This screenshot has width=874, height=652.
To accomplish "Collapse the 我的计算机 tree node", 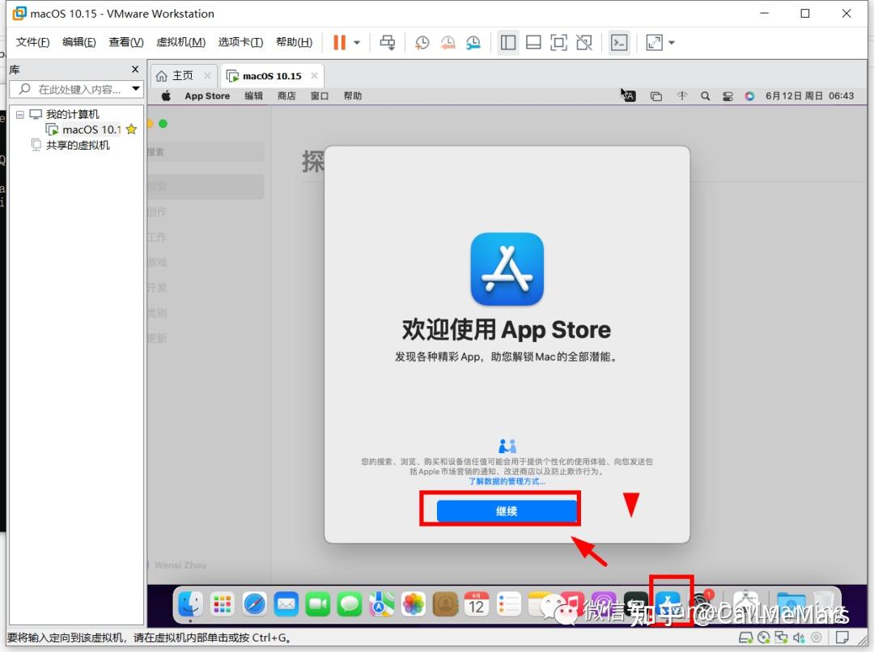I will (20, 114).
